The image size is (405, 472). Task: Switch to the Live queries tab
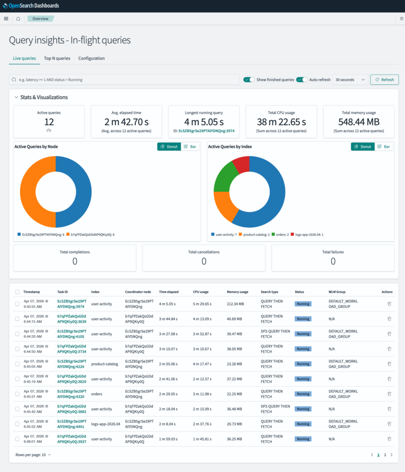coord(24,59)
